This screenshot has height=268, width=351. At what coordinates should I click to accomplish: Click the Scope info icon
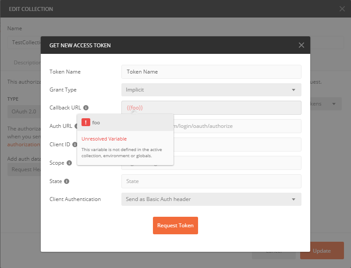[69, 163]
